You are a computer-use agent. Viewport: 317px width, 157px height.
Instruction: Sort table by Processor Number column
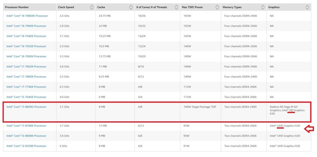tap(17, 7)
